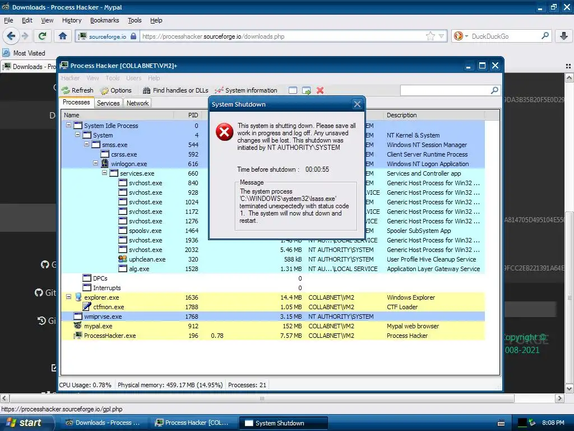Image resolution: width=574 pixels, height=431 pixels.
Task: Open the browser File menu
Action: [x=8, y=20]
